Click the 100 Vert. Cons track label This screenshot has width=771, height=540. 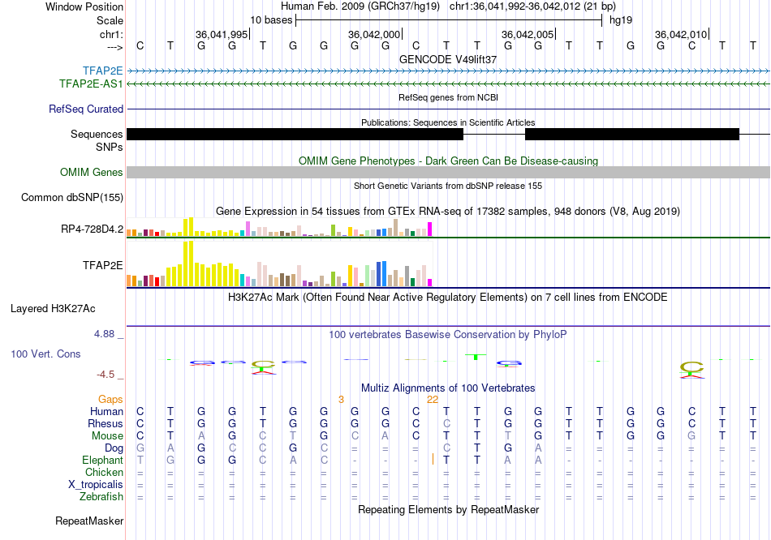click(x=45, y=354)
